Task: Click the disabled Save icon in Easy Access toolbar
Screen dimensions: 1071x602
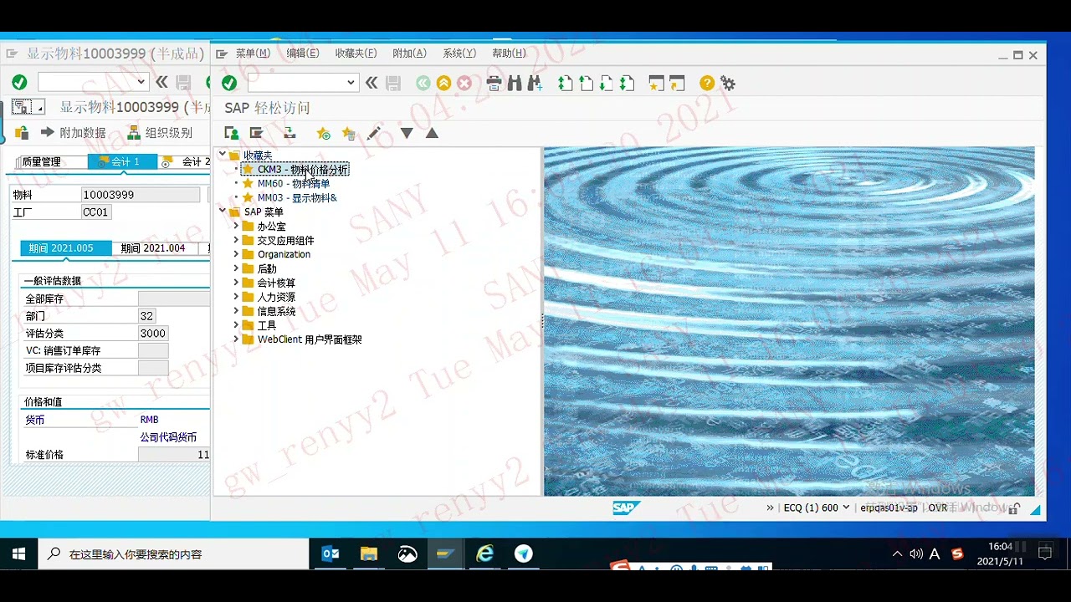Action: pyautogui.click(x=393, y=83)
